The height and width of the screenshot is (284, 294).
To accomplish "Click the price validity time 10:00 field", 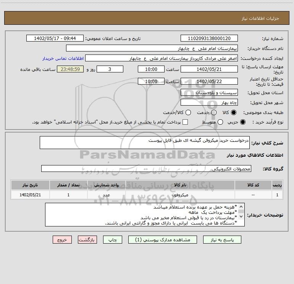I will [x=151, y=81].
